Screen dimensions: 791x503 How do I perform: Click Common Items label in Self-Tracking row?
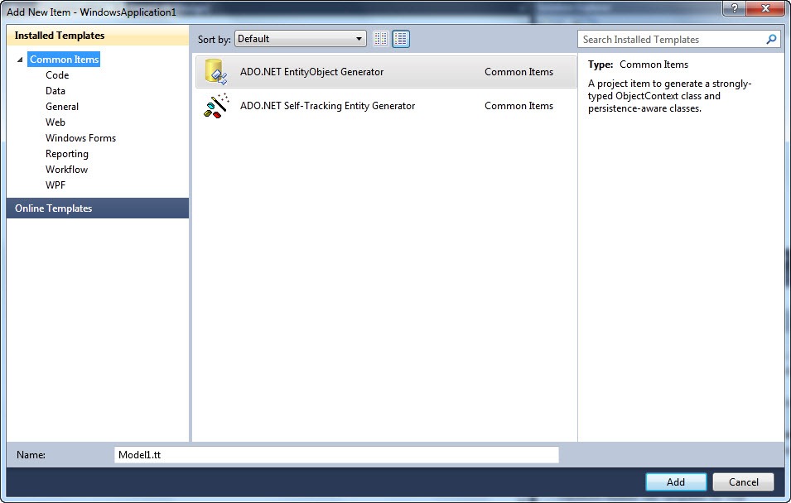click(518, 106)
